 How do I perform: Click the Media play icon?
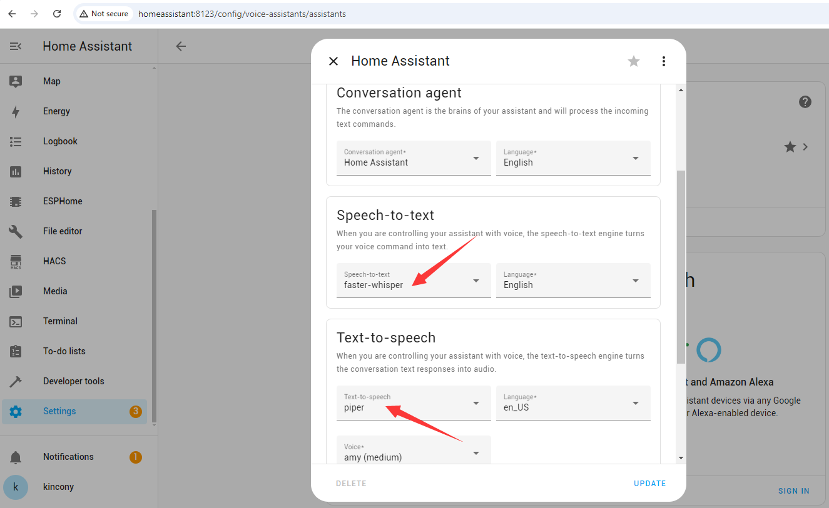pyautogui.click(x=16, y=291)
